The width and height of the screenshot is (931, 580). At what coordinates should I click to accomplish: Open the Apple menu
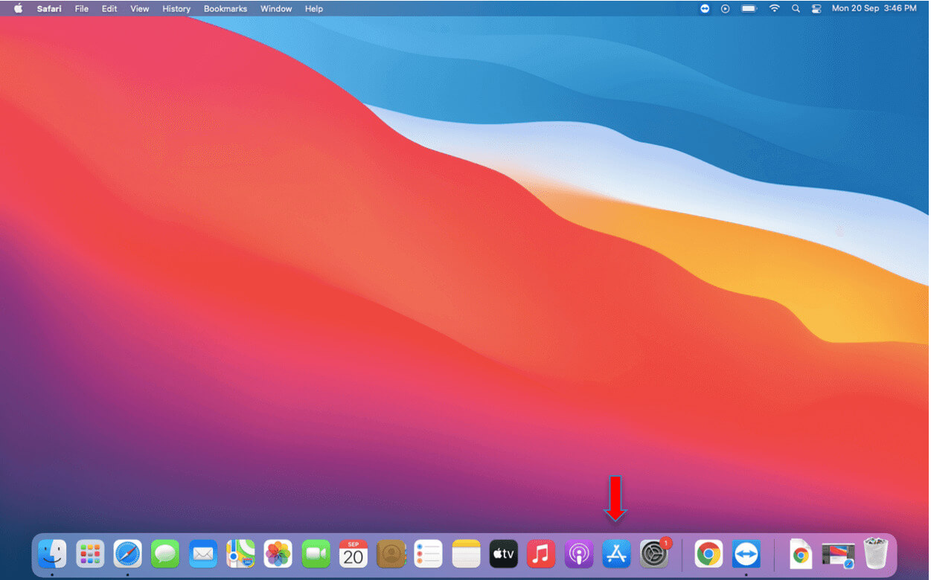tap(19, 9)
